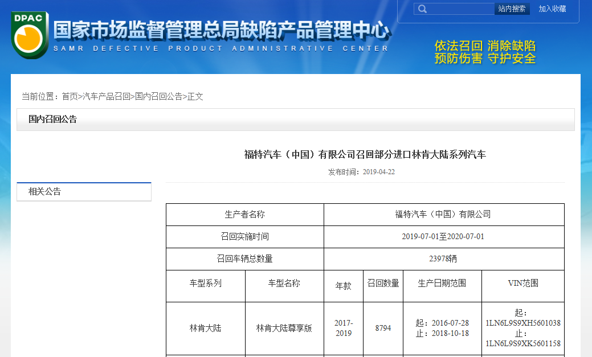Click the 车型系列 column header
This screenshot has height=357, width=592.
tap(206, 286)
